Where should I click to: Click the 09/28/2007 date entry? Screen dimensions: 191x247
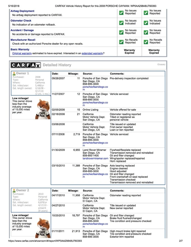(x=58, y=79)
